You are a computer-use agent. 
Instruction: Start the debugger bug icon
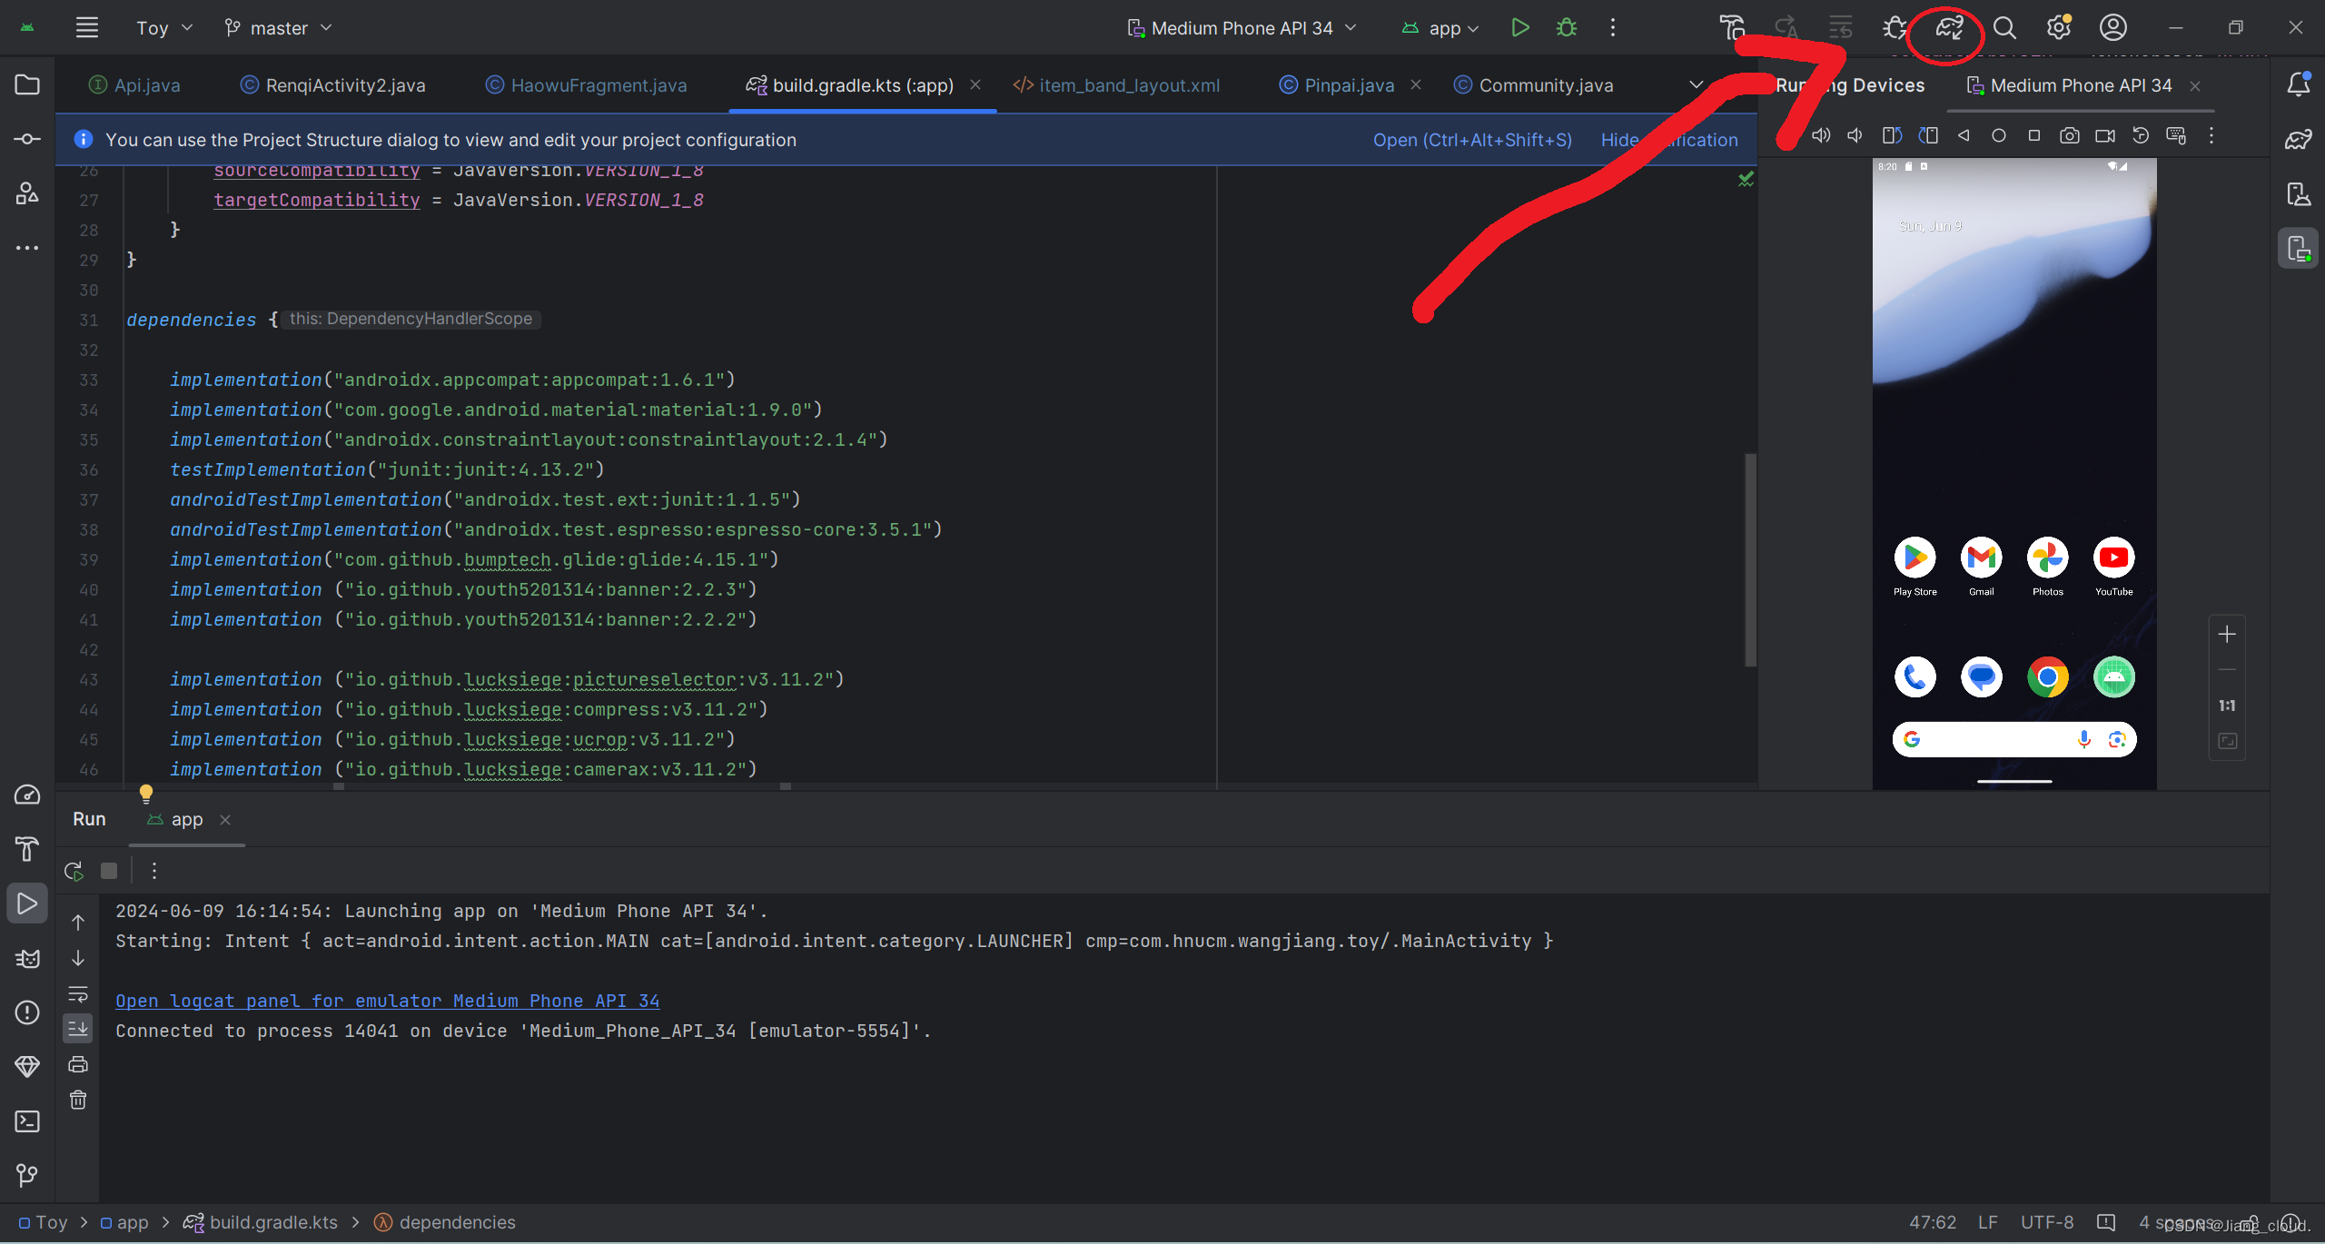(1566, 27)
